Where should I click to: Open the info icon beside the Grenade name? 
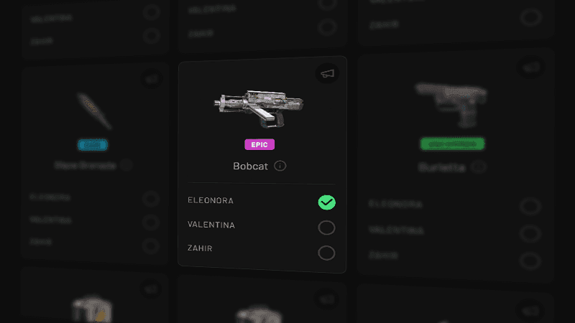pyautogui.click(x=126, y=165)
